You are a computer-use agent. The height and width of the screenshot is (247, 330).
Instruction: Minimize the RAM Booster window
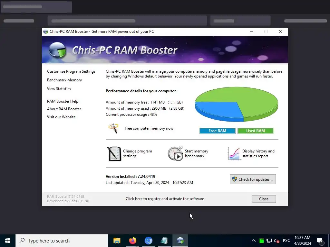click(251, 32)
